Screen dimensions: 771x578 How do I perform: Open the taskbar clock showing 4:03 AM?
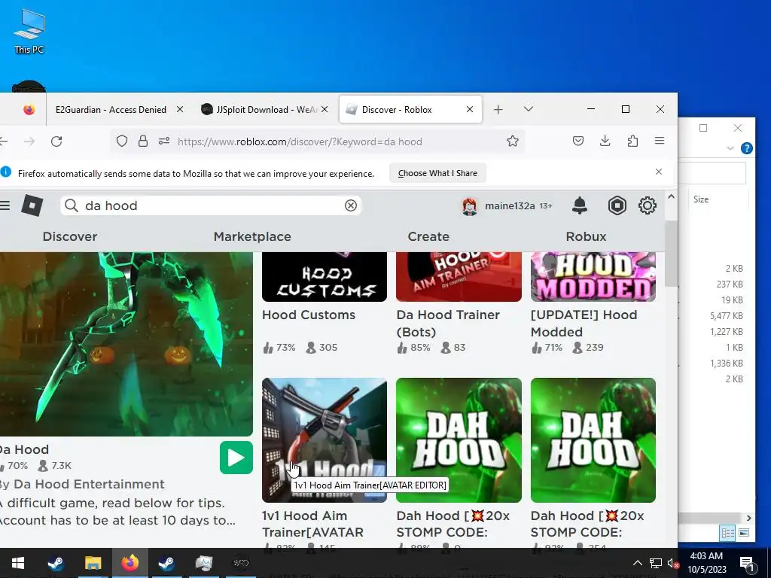[x=706, y=563]
